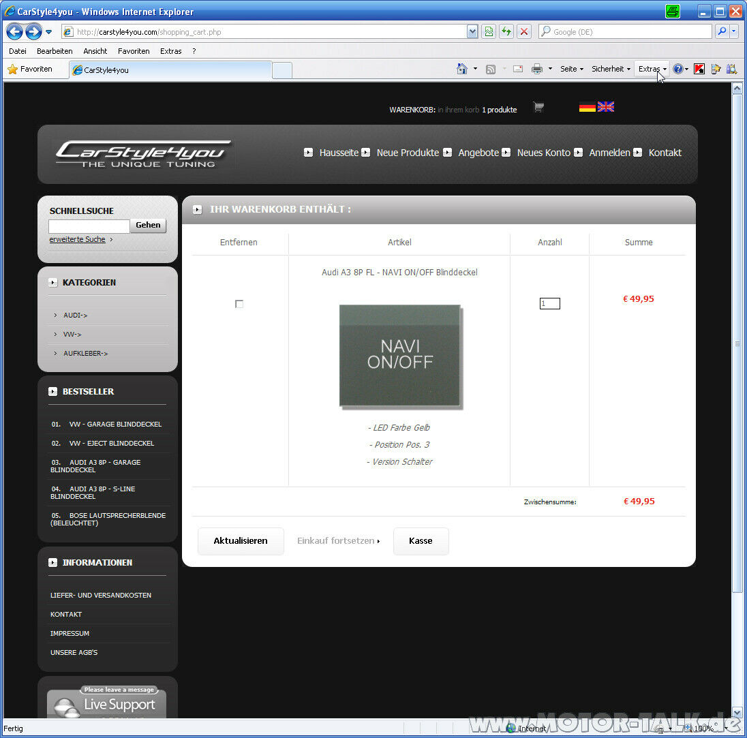Refresh the page with the green arrows
Image resolution: width=747 pixels, height=738 pixels.
(506, 32)
